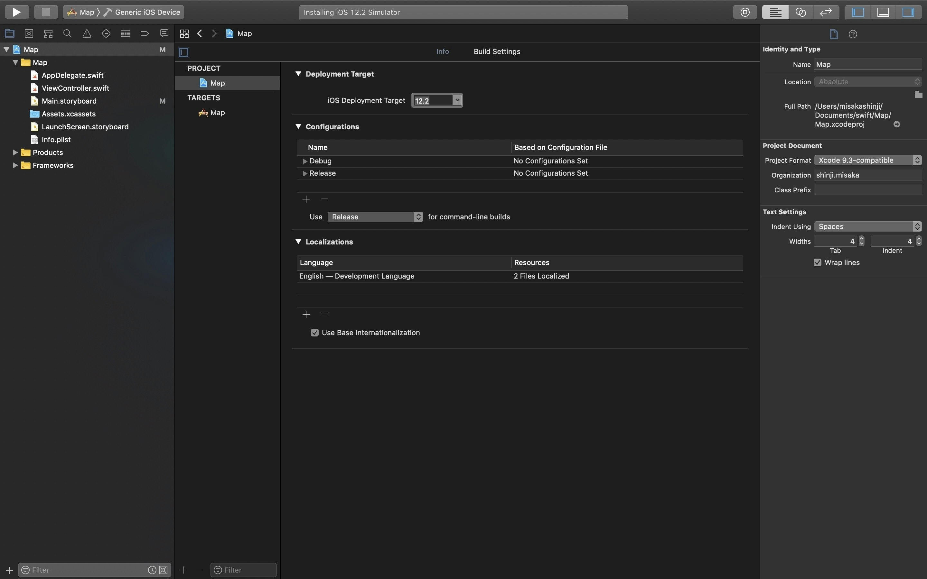Add a new configuration with plus
Viewport: 927px width, 579px height.
306,199
